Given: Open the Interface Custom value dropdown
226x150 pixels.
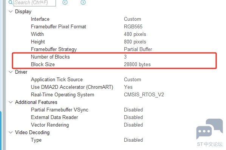Looking at the screenshot, I should 132,19.
